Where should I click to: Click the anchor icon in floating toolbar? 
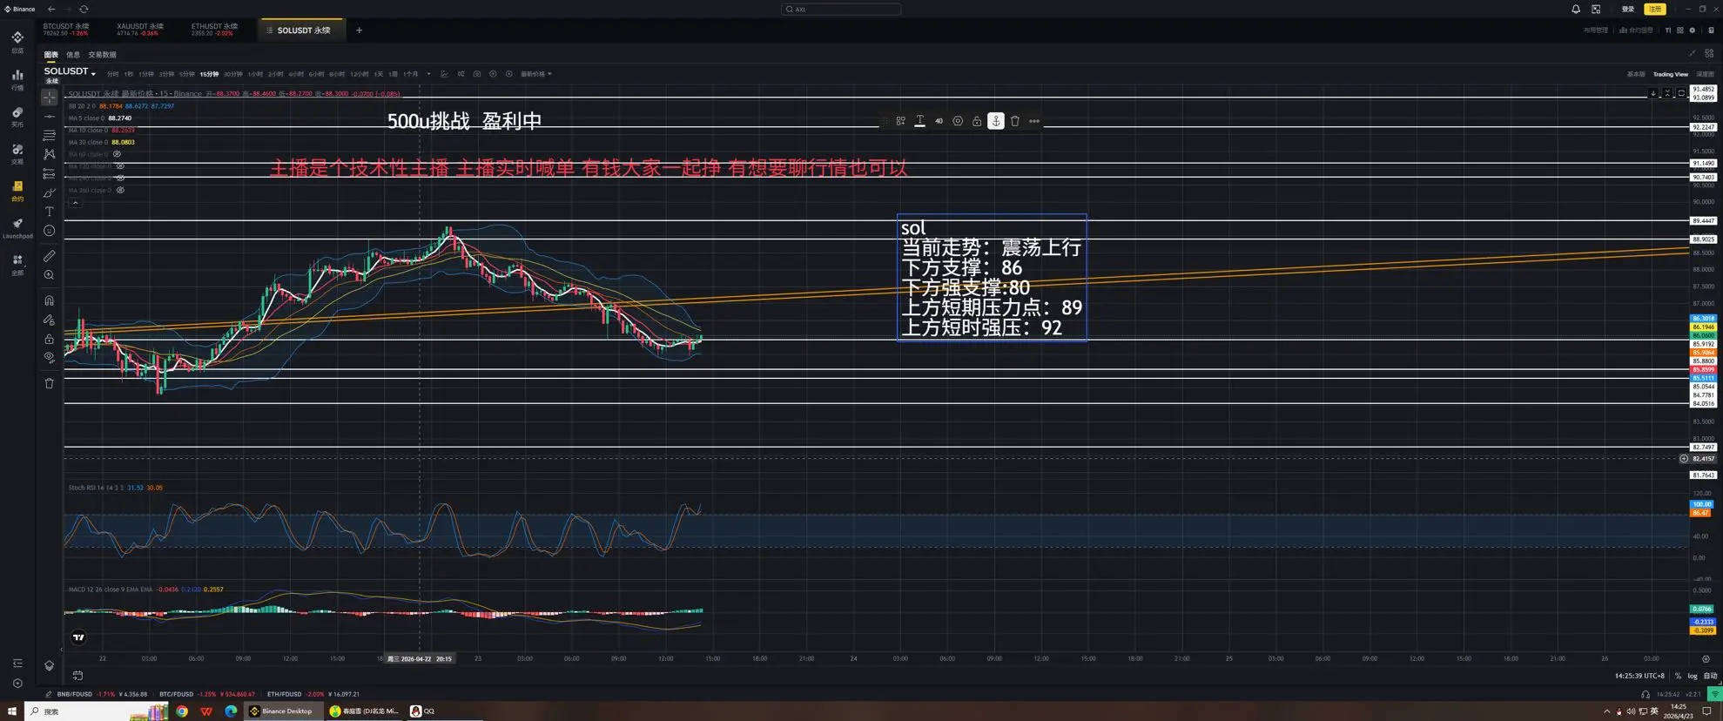[x=996, y=121]
